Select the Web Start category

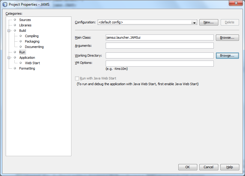point(32,63)
